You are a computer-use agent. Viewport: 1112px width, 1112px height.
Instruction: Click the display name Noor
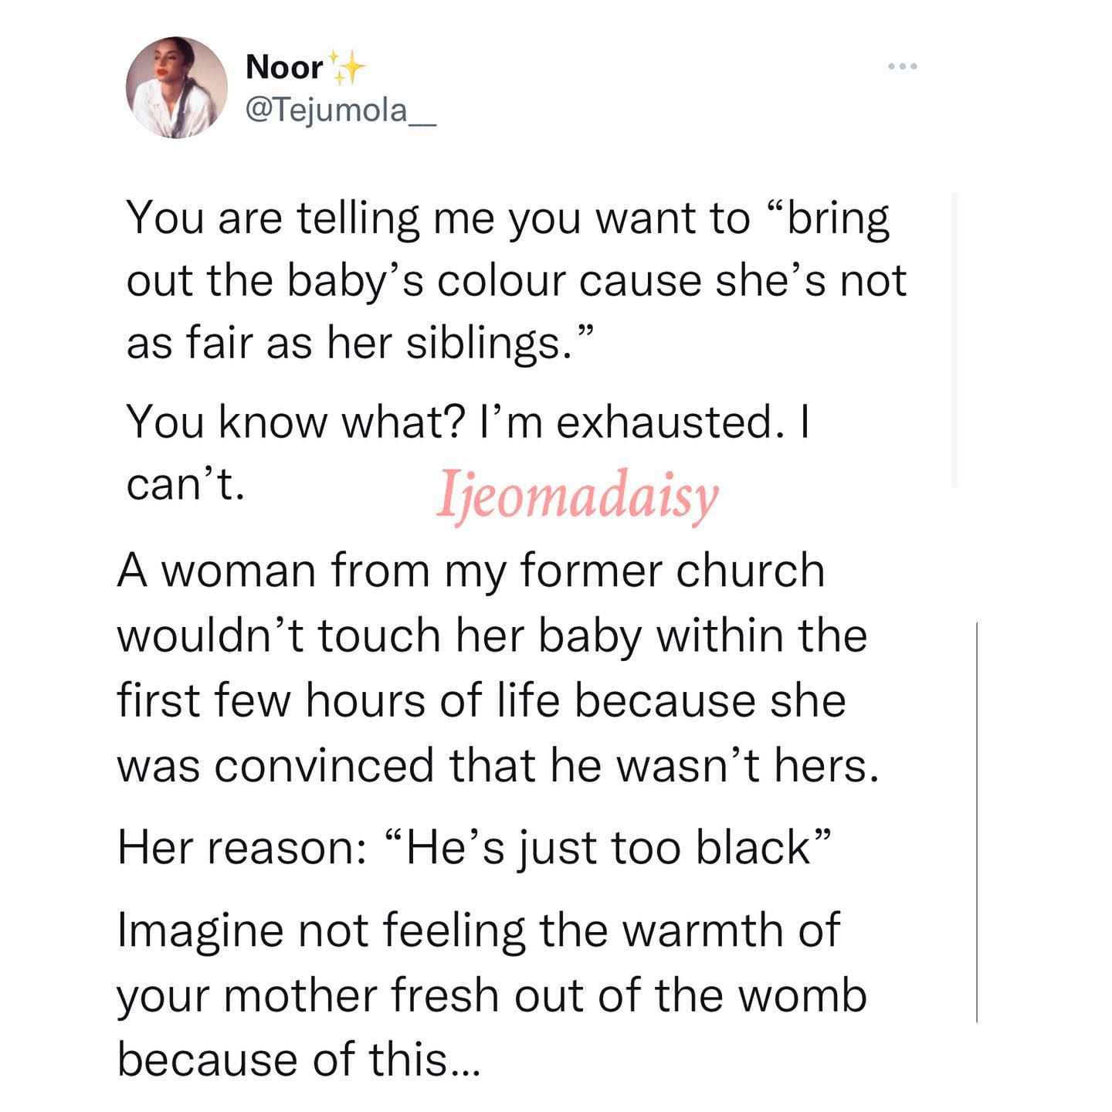click(284, 68)
